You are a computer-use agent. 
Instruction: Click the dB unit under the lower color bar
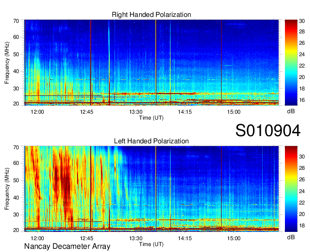291,237
